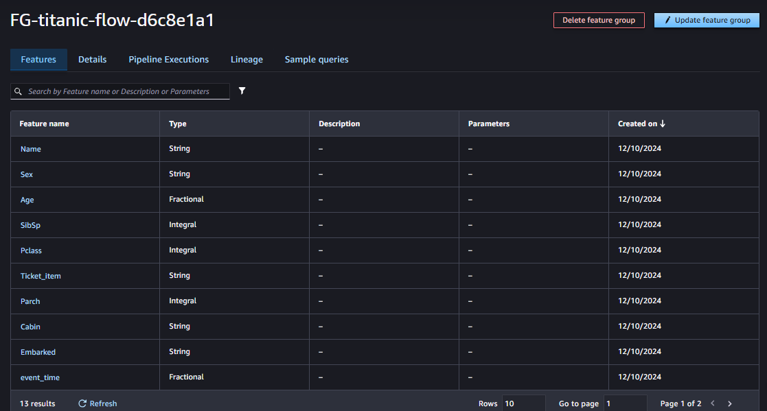Click the search magnifier icon
This screenshot has width=767, height=411.
18,91
